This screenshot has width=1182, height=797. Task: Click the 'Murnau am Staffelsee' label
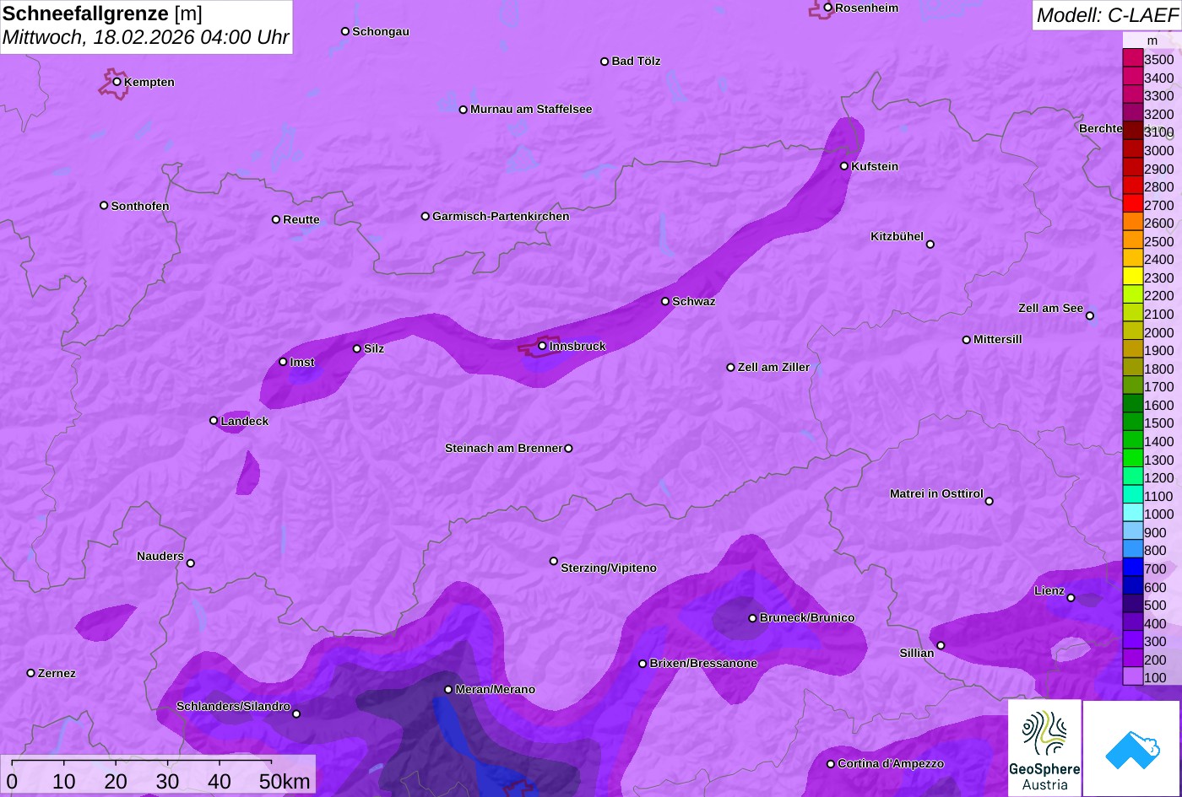tap(531, 110)
